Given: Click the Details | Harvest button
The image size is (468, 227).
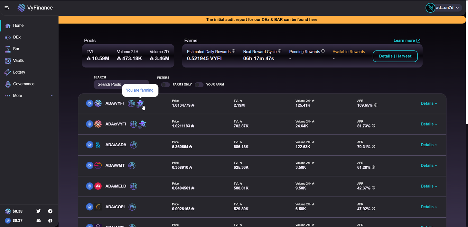Looking at the screenshot, I should [x=395, y=56].
